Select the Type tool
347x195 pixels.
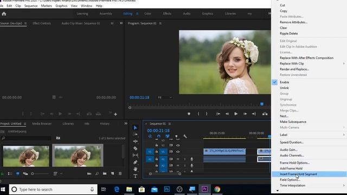(135, 176)
